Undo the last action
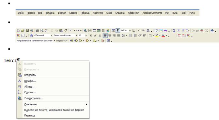Screen dimensions: 219x120 pos(71,30)
